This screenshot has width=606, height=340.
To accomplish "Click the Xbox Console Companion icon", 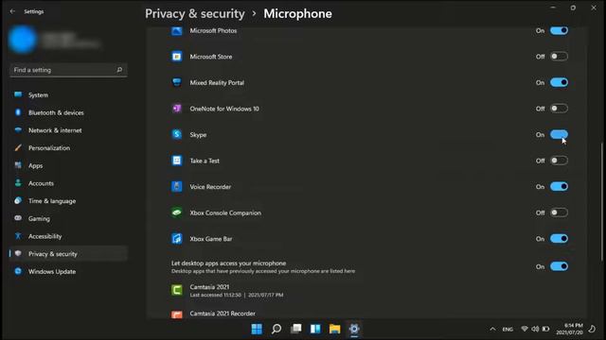I will [x=177, y=212].
